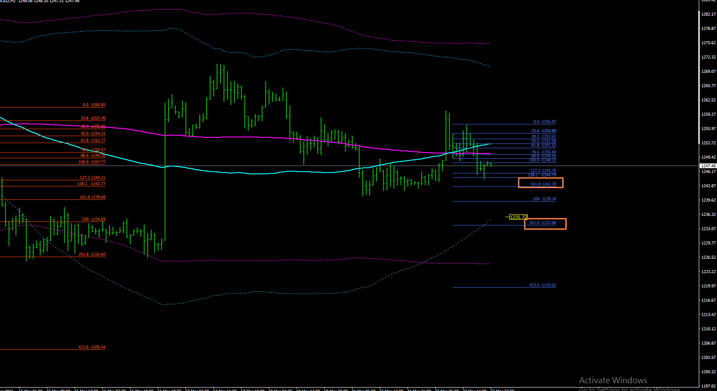Click price axis value 1213.42
The width and height of the screenshot is (717, 391).
point(708,315)
